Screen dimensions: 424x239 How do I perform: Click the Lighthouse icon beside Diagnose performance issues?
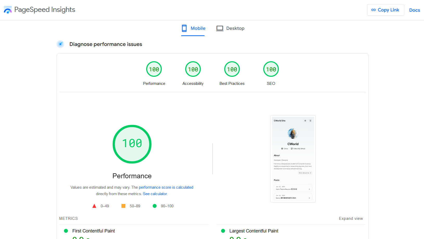pos(60,44)
